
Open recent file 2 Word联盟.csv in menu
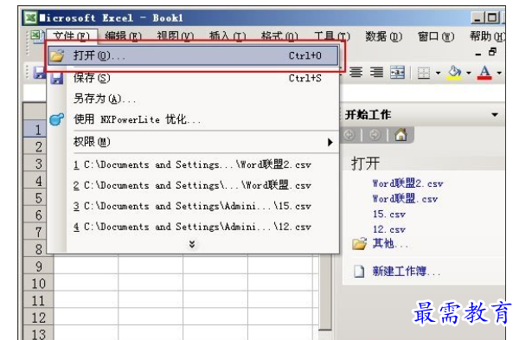193,185
